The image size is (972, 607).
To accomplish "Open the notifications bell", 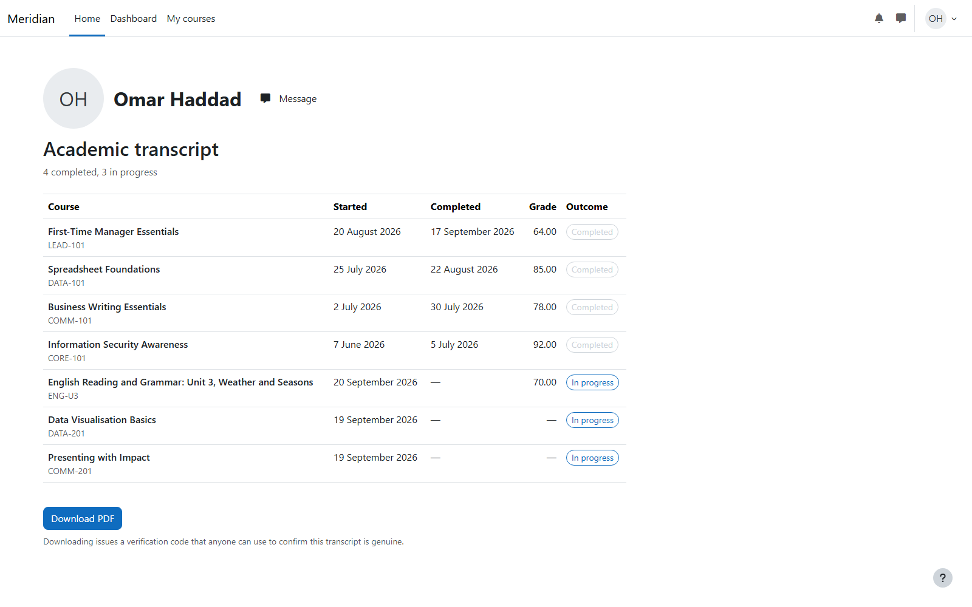I will click(879, 18).
